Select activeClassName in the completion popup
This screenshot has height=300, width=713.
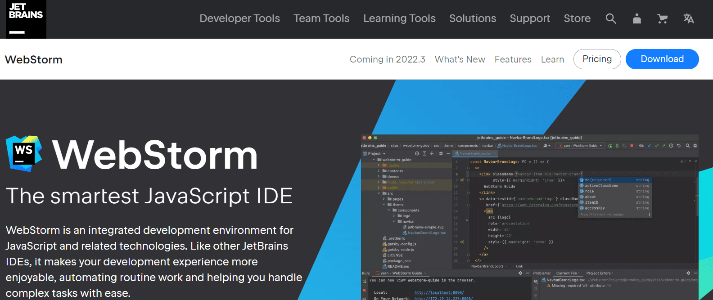614,186
